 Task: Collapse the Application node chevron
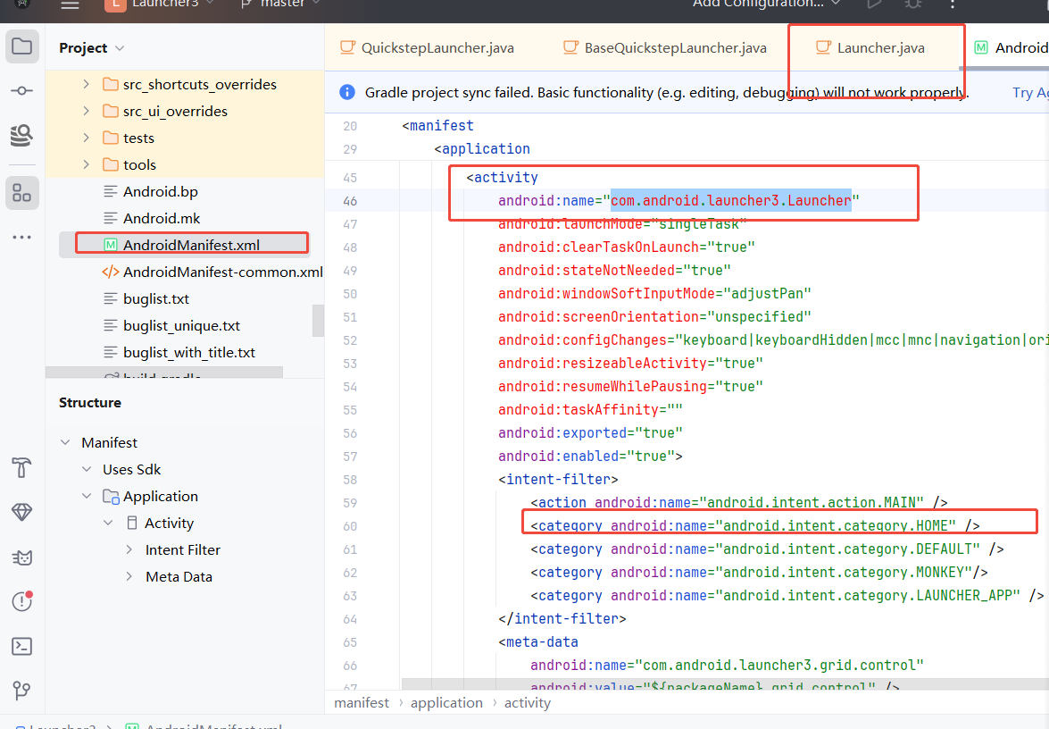pos(87,496)
